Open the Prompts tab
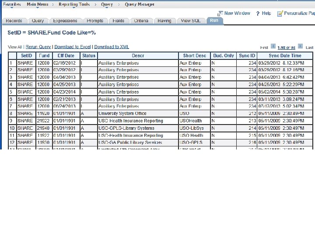This screenshot has height=236, width=315. pyautogui.click(x=95, y=21)
